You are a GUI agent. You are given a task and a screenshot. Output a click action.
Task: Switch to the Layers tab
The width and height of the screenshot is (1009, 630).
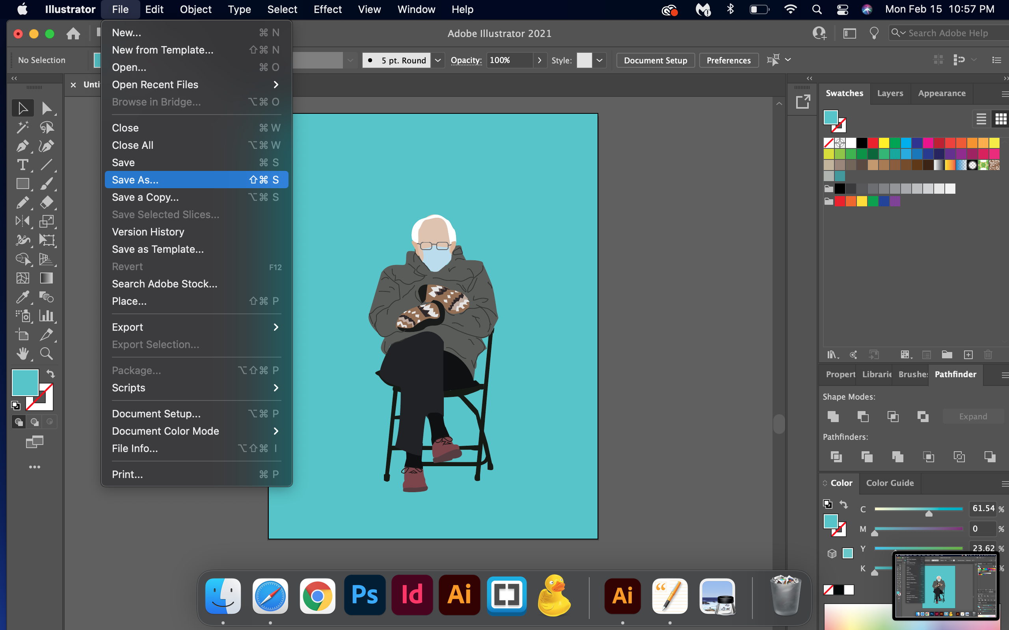point(890,93)
